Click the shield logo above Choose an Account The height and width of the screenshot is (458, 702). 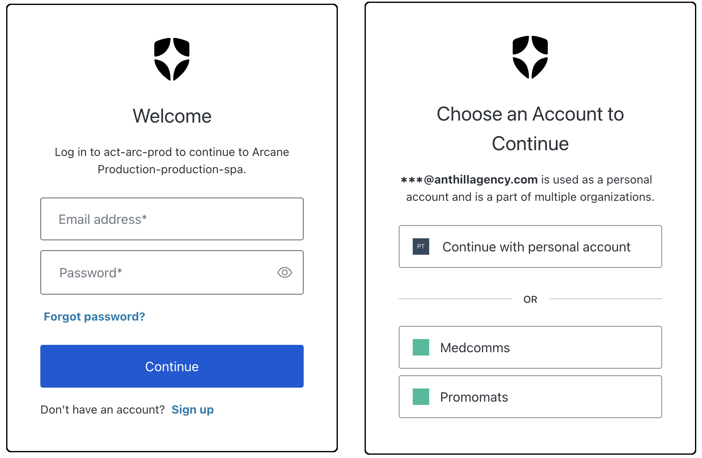click(530, 57)
